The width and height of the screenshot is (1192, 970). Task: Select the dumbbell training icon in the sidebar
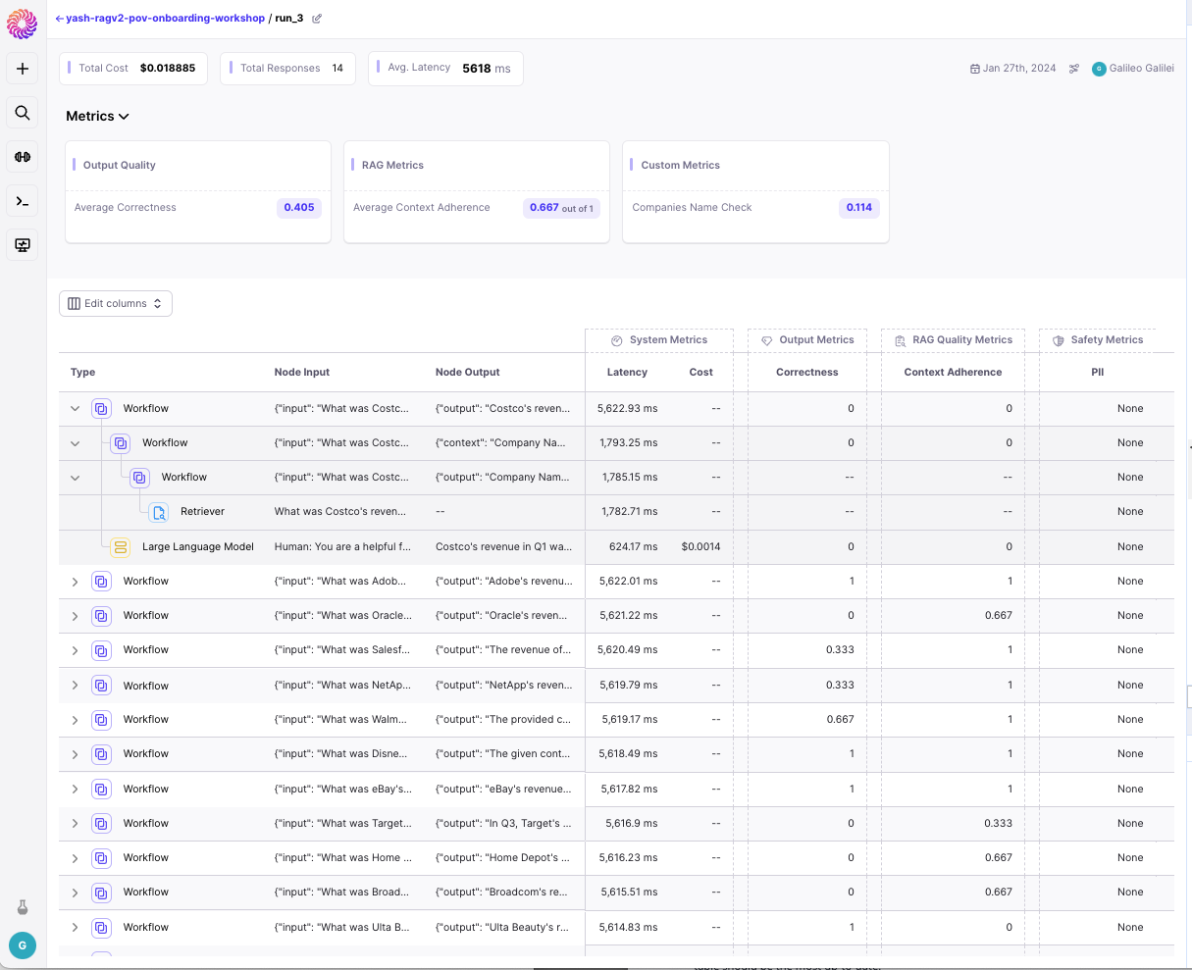pyautogui.click(x=22, y=157)
